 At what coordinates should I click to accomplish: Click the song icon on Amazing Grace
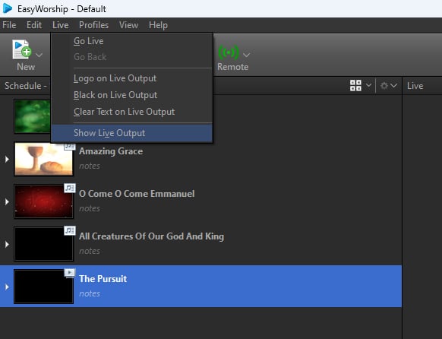[70, 147]
